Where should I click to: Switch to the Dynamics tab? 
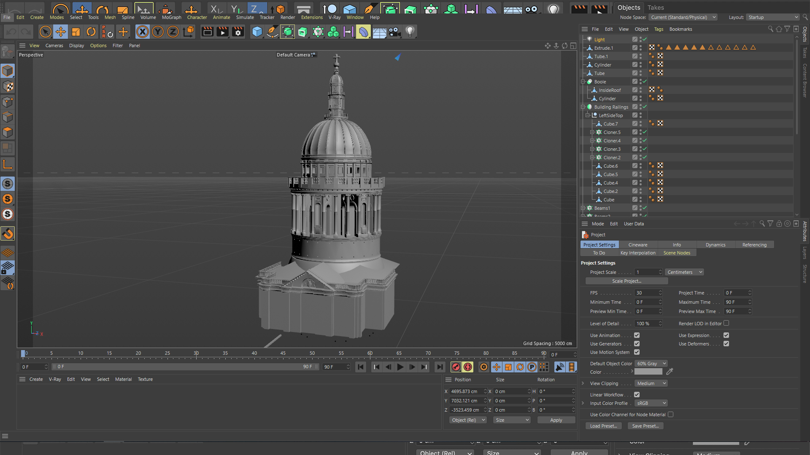(x=715, y=245)
